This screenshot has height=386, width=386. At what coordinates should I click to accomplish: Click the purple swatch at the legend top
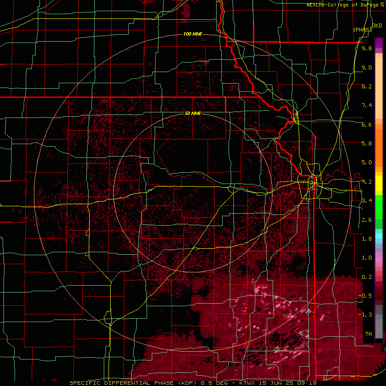[379, 43]
